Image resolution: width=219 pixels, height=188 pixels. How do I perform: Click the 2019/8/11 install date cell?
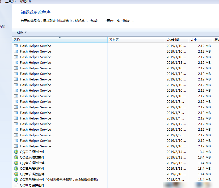[x=176, y=169]
